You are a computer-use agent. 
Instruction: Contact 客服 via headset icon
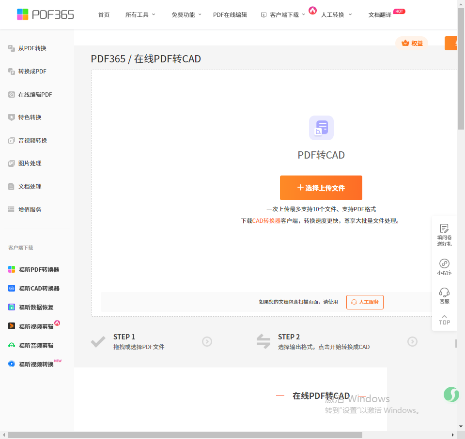pos(444,292)
